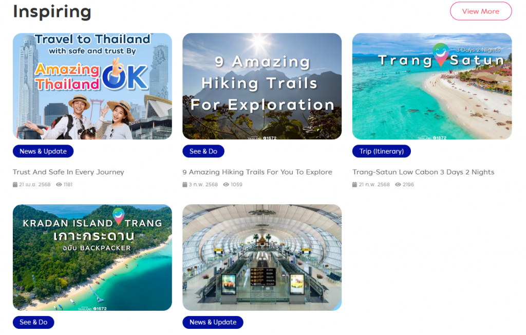Click the eye views icon beside 1059

(x=226, y=184)
